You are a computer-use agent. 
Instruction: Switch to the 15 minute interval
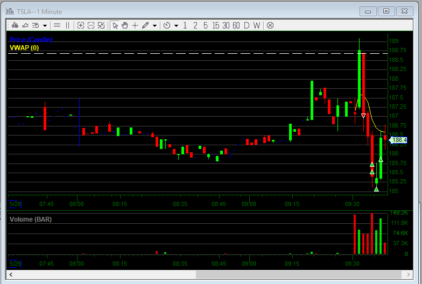[x=215, y=25]
